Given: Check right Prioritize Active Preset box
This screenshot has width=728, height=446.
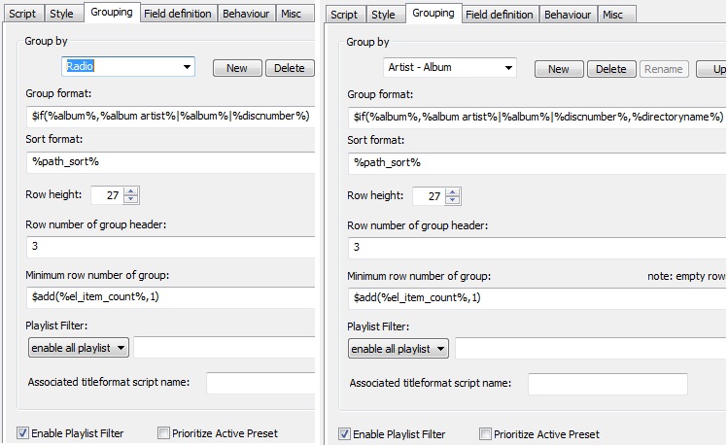Looking at the screenshot, I should [485, 434].
